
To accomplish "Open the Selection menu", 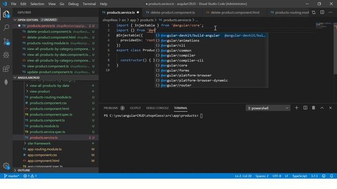I will (x=37, y=4).
